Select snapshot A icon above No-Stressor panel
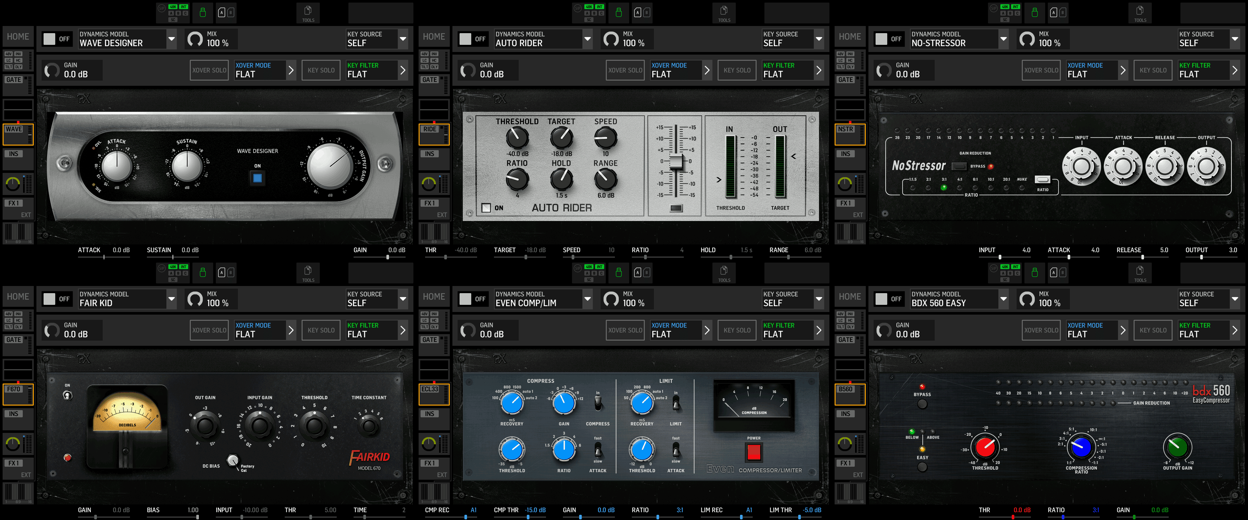This screenshot has height=520, width=1248. [x=1053, y=13]
